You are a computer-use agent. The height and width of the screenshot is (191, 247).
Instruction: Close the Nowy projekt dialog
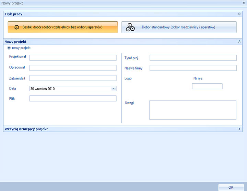tap(244, 3)
